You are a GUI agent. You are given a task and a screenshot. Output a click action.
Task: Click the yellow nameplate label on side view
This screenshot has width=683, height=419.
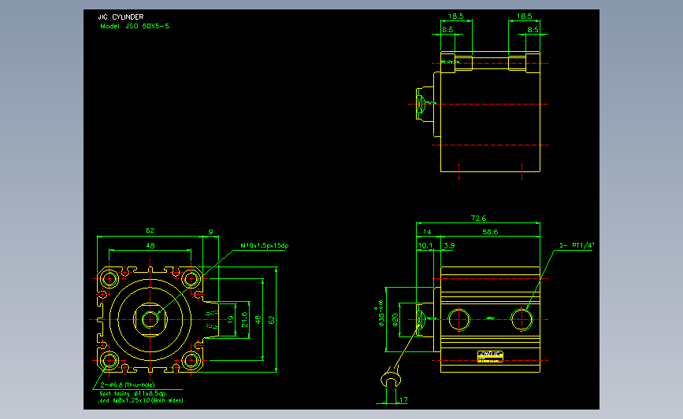tap(491, 356)
